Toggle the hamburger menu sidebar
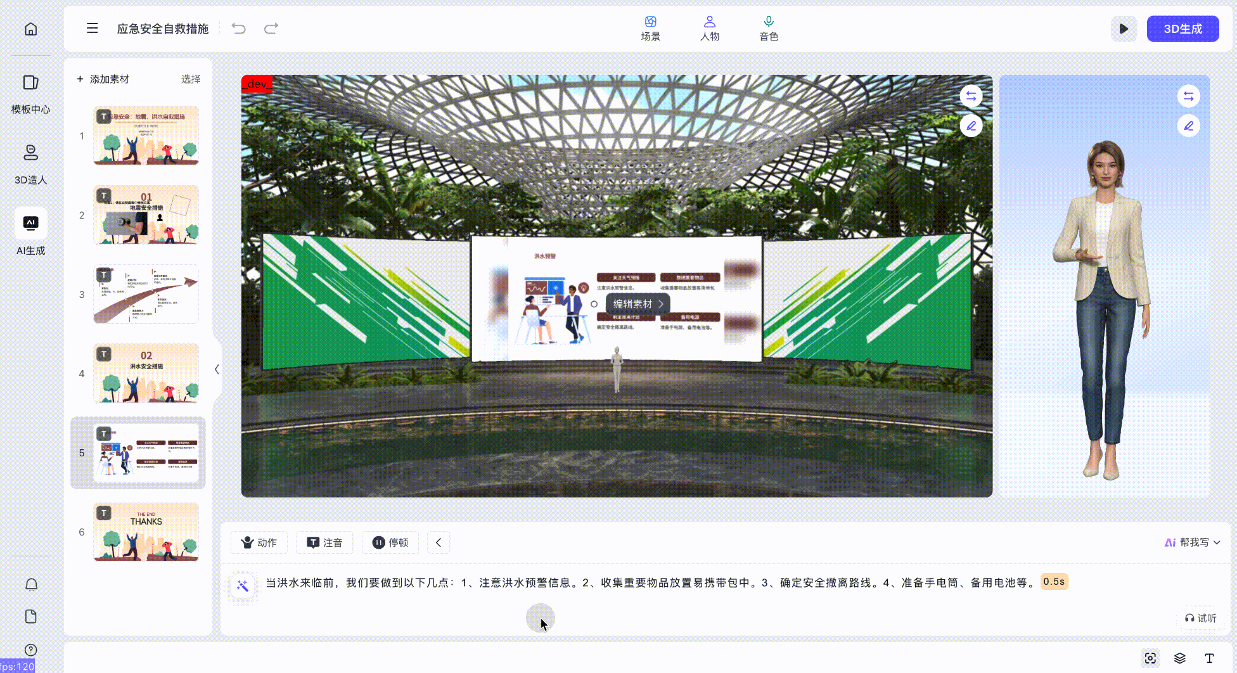 [93, 29]
